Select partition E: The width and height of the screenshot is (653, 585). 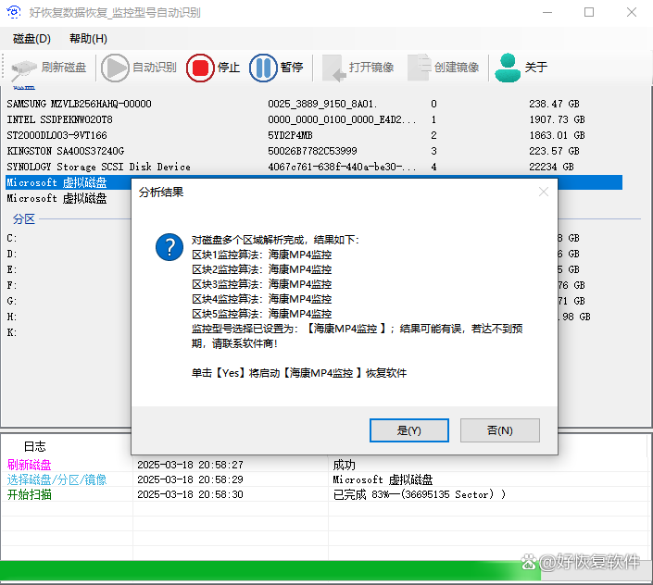12,269
